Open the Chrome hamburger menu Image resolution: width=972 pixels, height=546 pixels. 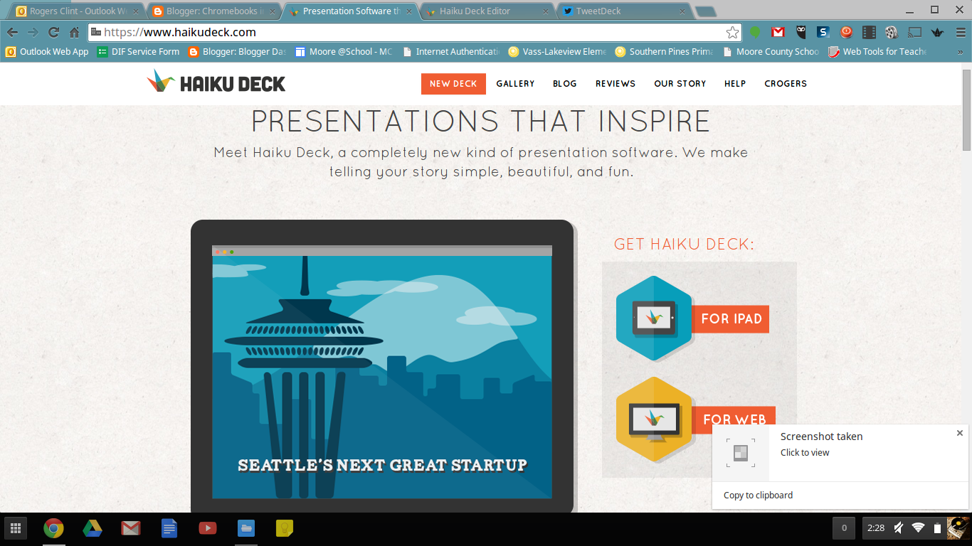[959, 32]
